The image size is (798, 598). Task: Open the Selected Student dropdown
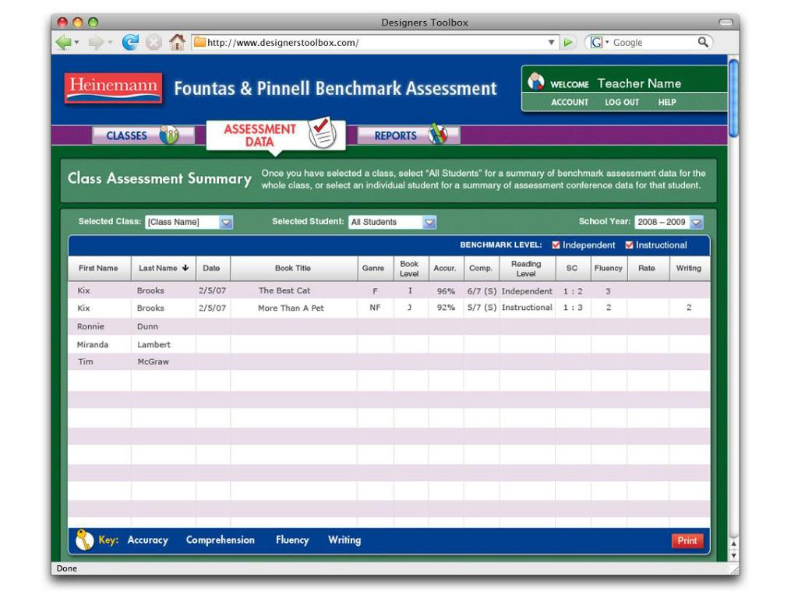[x=392, y=222]
